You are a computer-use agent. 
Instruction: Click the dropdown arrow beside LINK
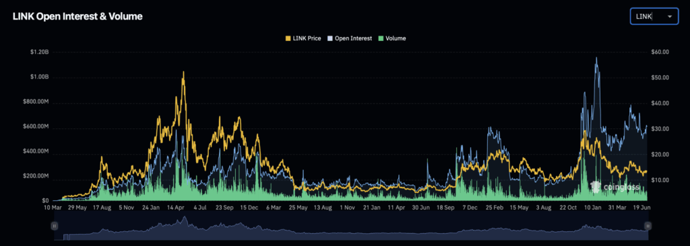(x=670, y=16)
